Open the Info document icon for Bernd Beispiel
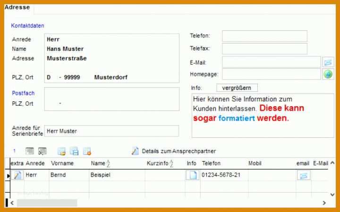This screenshot has height=212, width=340. [x=193, y=175]
